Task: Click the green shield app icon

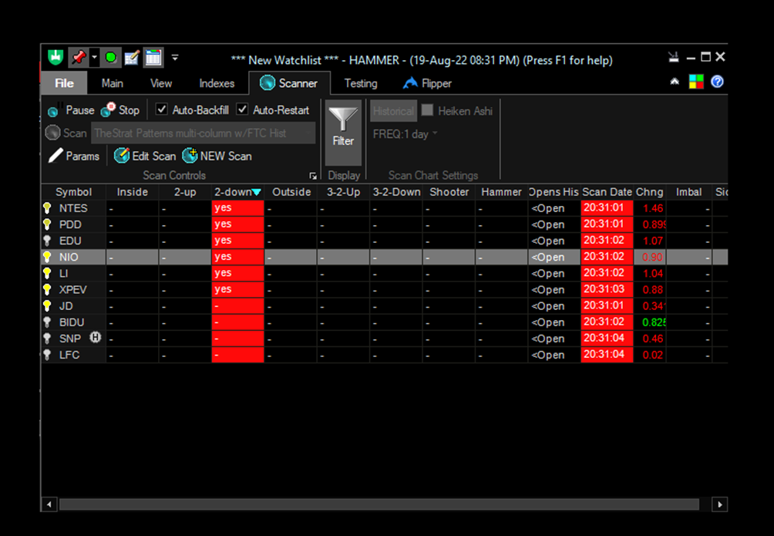Action: (56, 58)
